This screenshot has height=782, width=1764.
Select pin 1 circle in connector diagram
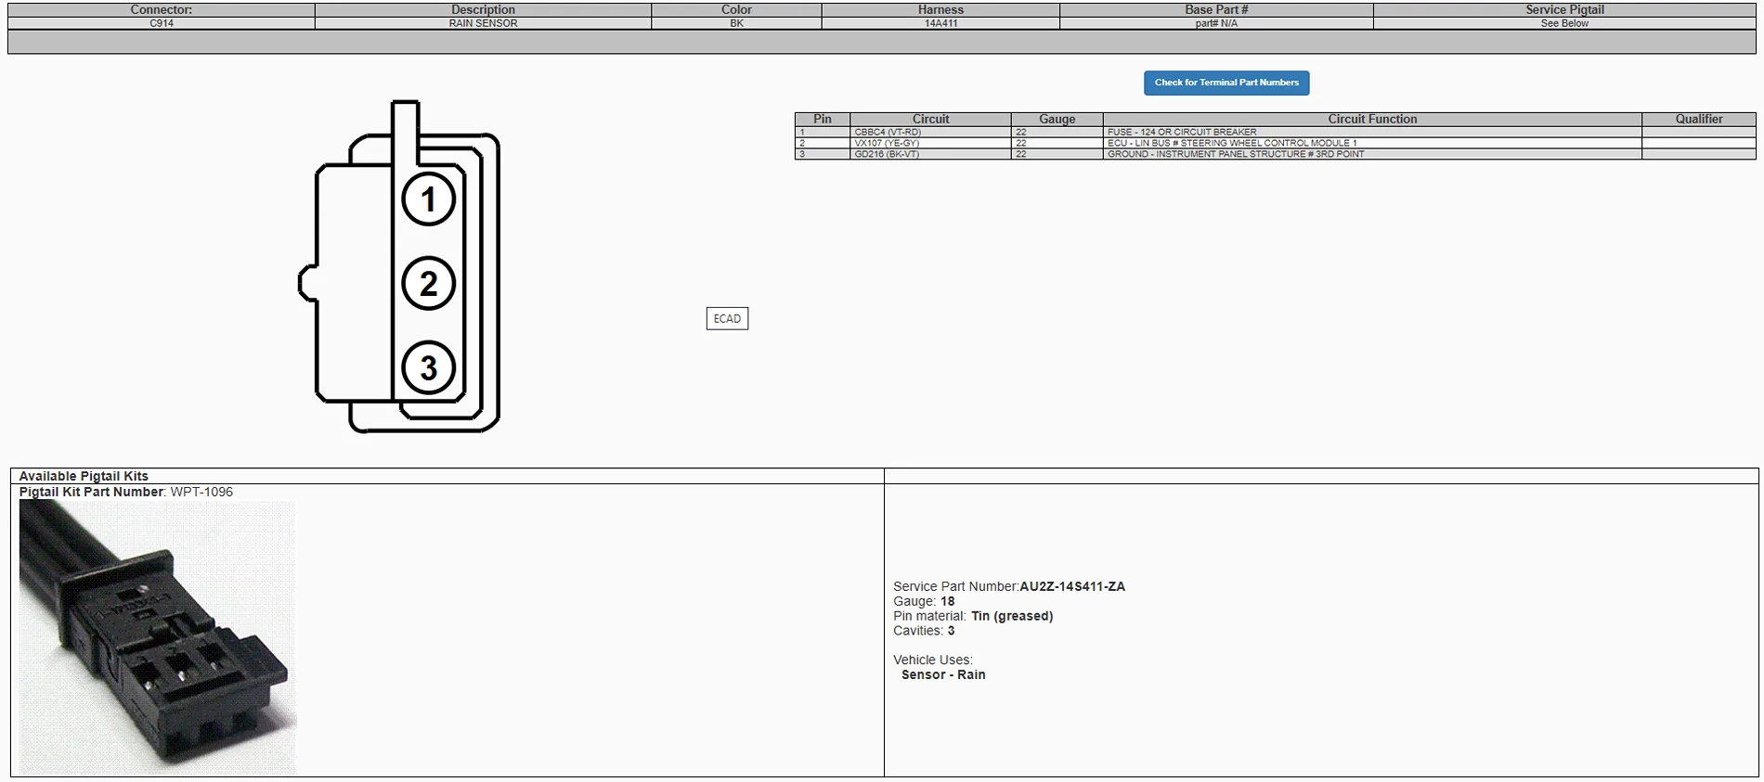pyautogui.click(x=428, y=199)
